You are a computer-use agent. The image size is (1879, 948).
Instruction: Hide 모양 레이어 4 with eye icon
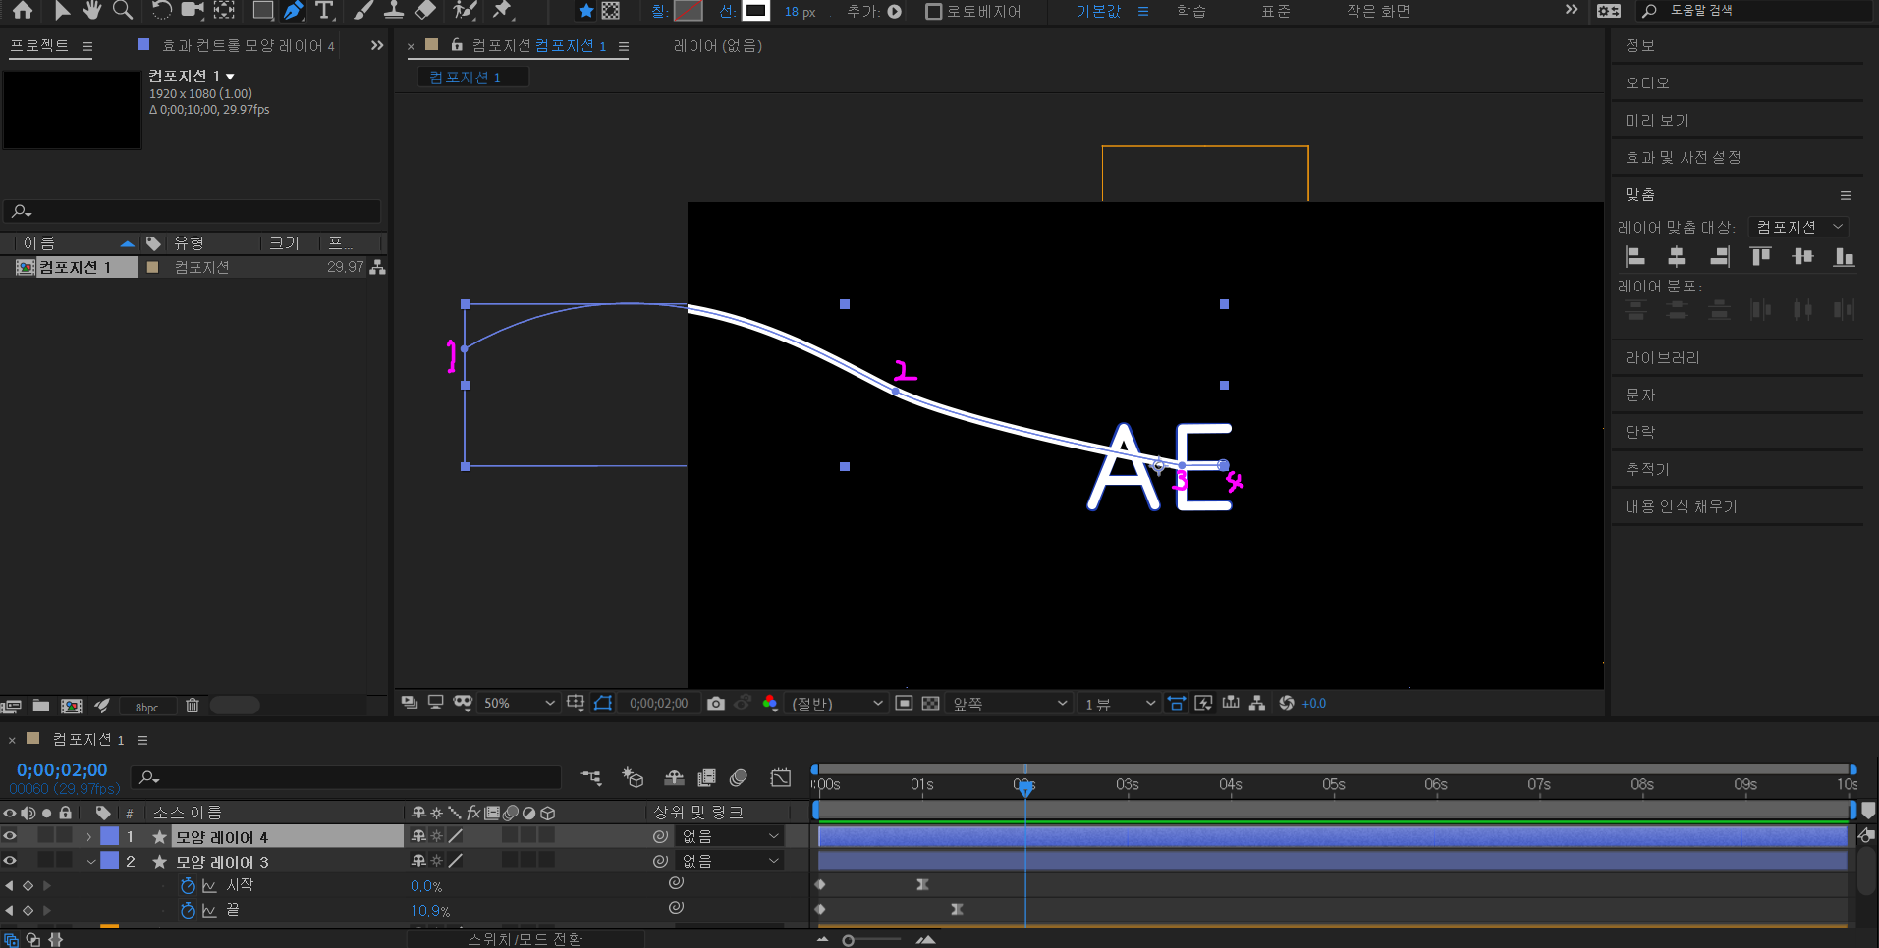10,836
